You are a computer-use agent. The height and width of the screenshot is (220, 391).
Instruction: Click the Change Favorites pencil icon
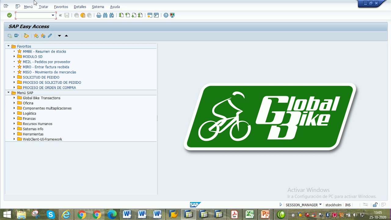pyautogui.click(x=50, y=36)
